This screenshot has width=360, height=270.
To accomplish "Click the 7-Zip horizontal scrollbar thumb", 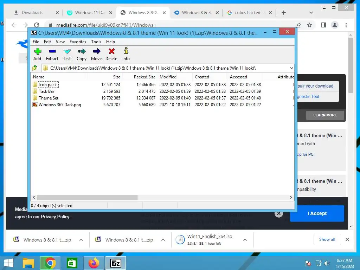I will [x=87, y=198].
